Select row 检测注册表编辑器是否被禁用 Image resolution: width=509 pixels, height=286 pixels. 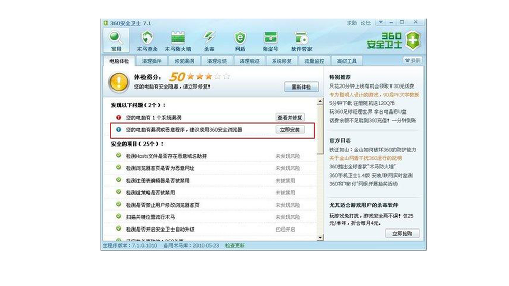point(210,180)
